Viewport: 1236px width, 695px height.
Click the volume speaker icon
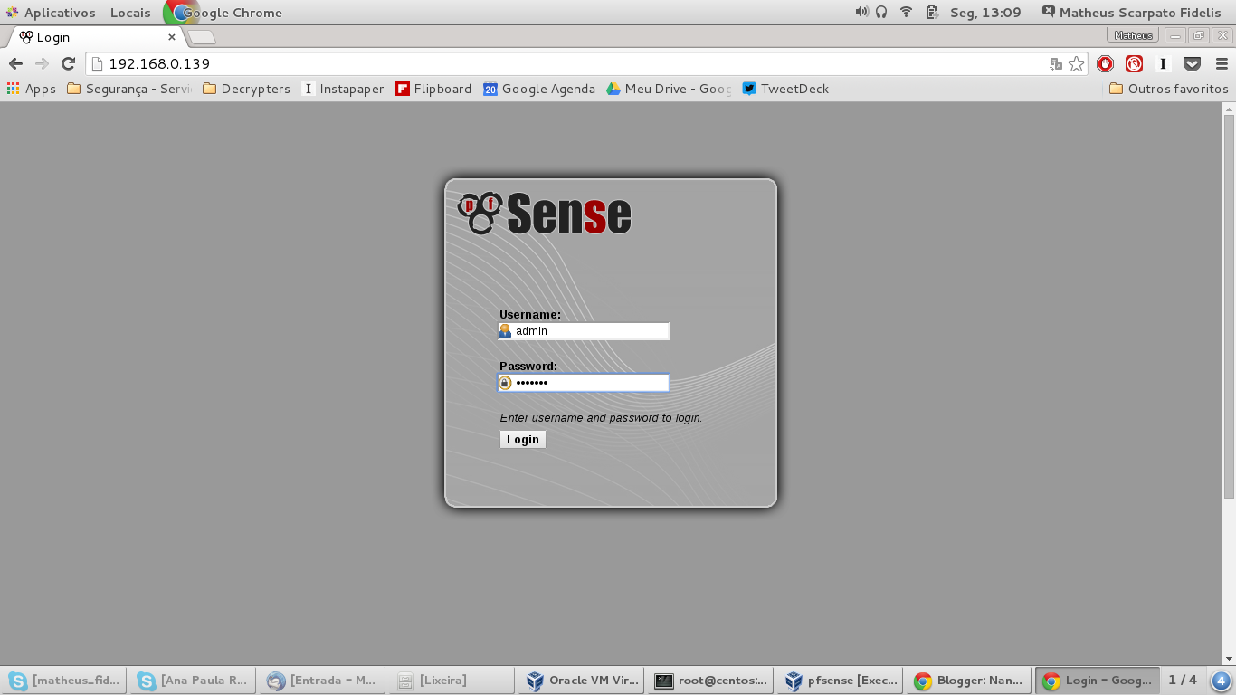pos(861,12)
